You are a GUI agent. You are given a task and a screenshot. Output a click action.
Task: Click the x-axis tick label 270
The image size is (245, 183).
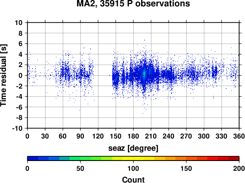tap(186, 136)
